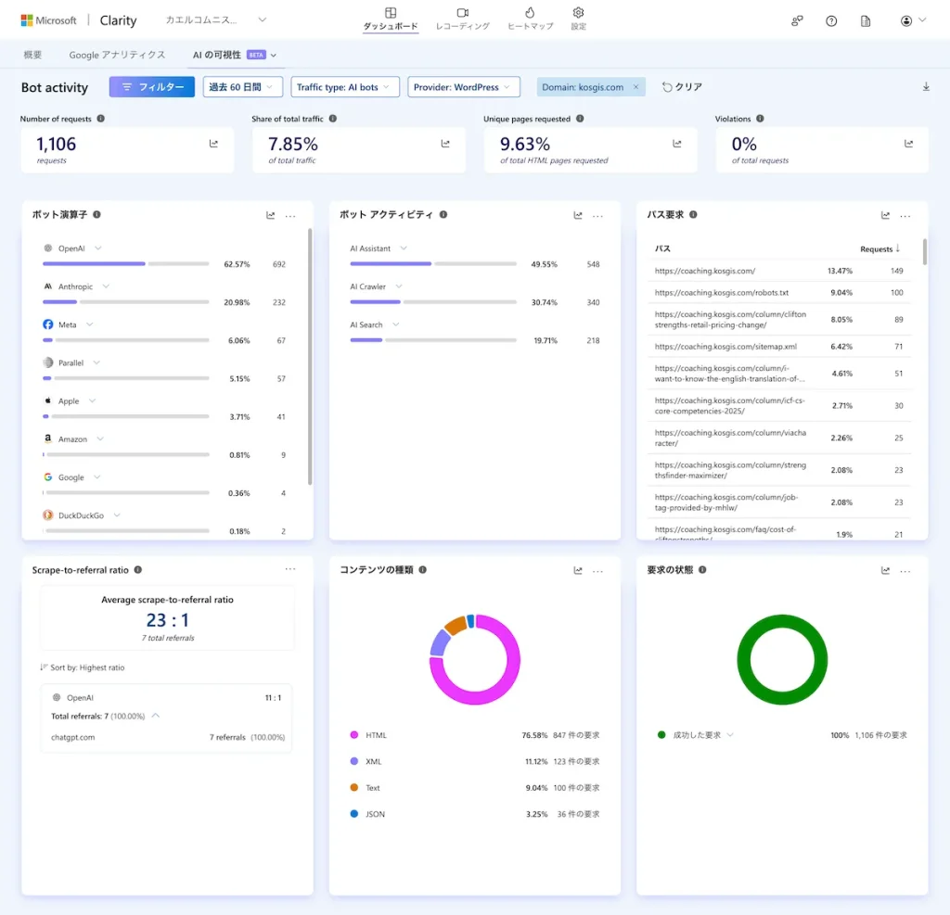Switch to Google アナリティクス sub-tab
Image resolution: width=950 pixels, height=915 pixels.
tap(117, 55)
